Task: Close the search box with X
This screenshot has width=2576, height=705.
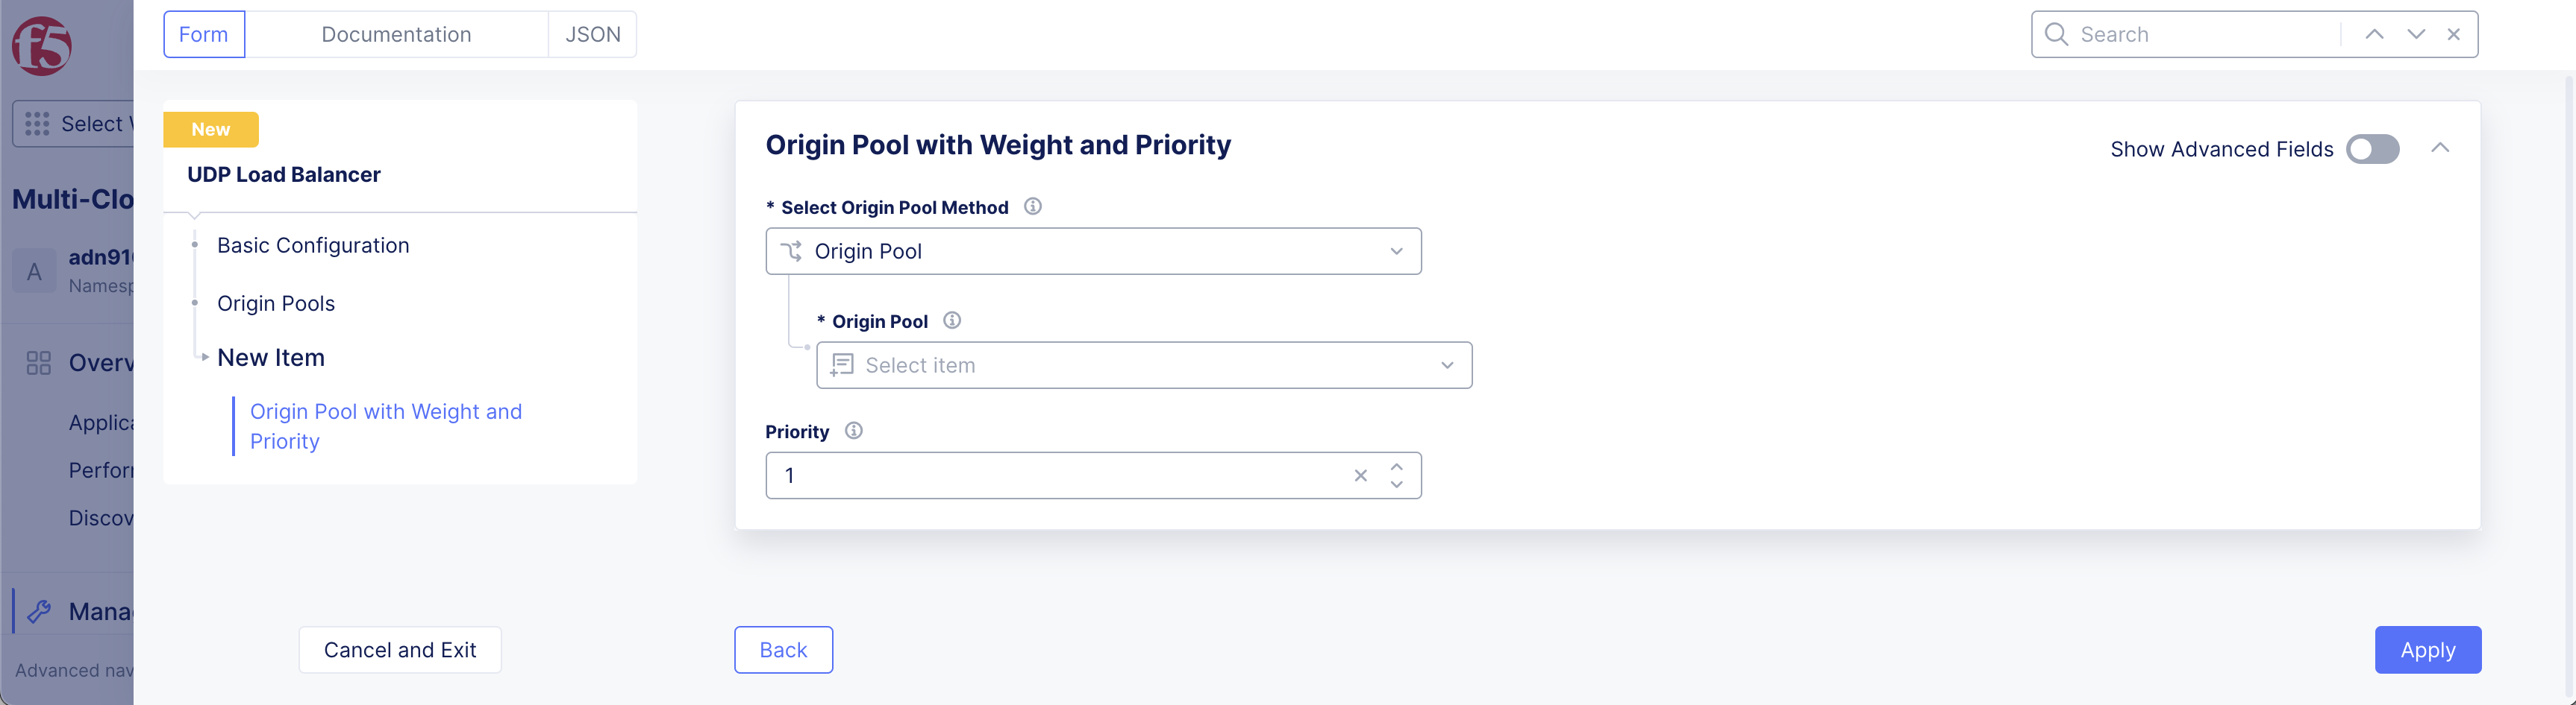Action: [2454, 34]
